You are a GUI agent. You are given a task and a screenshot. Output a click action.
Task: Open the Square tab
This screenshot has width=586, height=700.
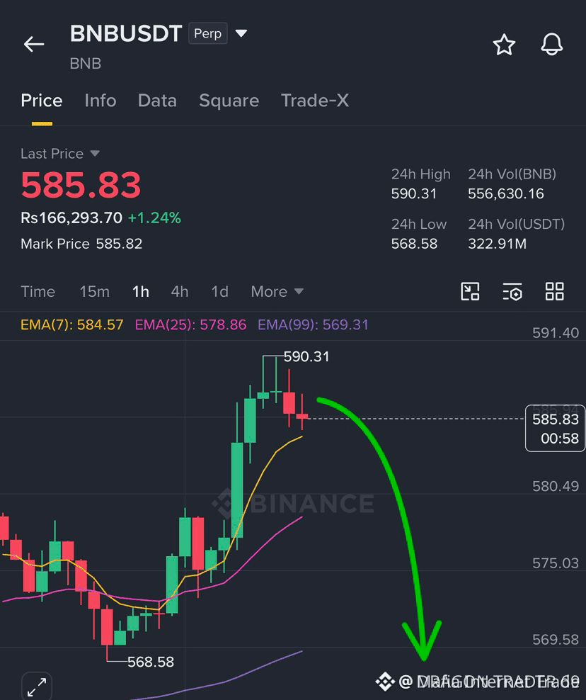(x=229, y=101)
